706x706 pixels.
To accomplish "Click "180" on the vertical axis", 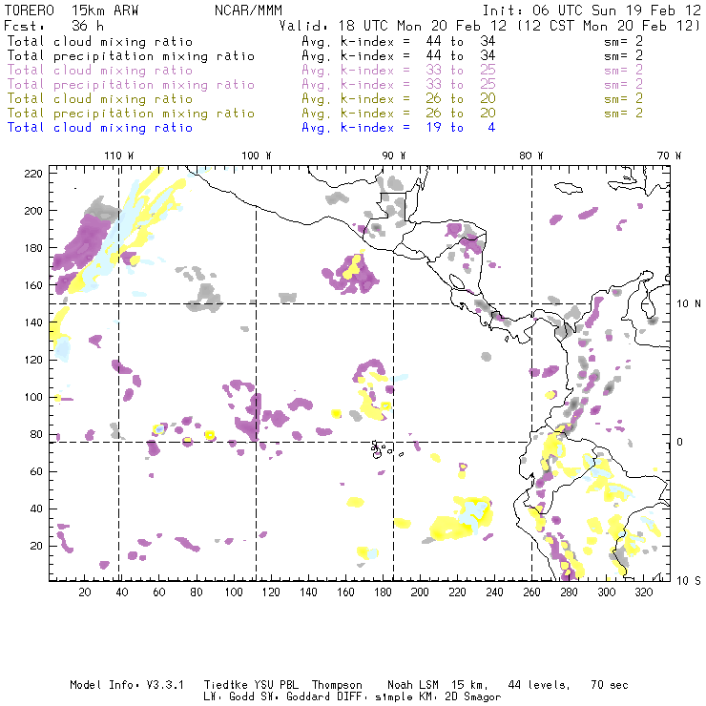I will (x=33, y=248).
